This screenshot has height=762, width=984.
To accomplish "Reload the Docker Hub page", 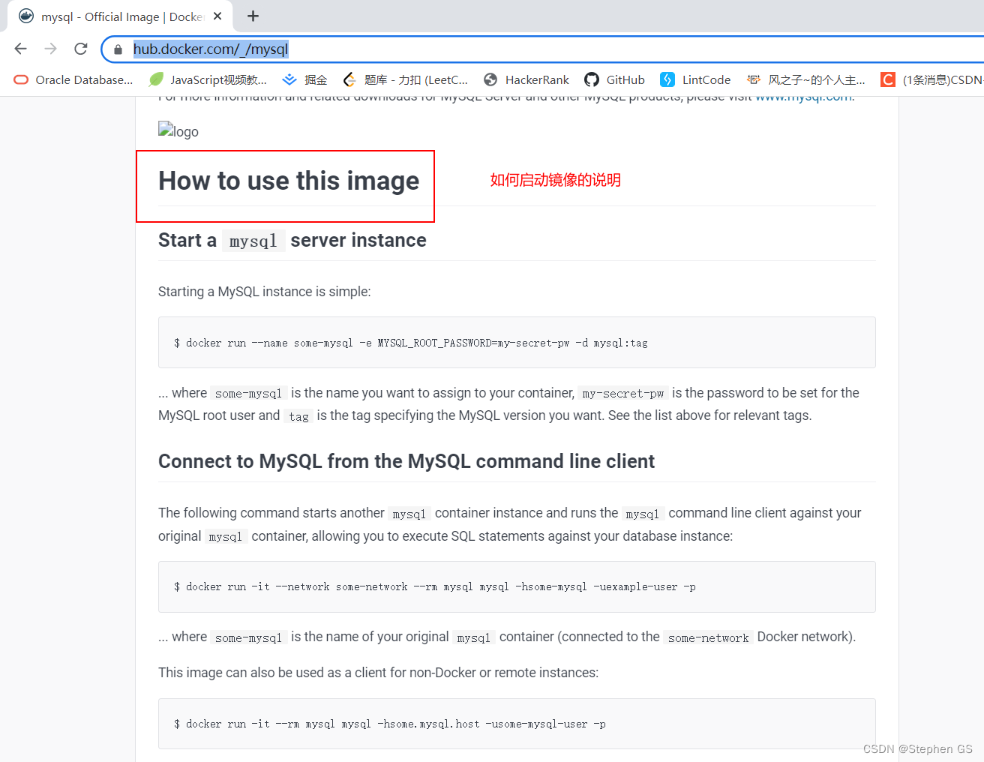I will (x=81, y=49).
